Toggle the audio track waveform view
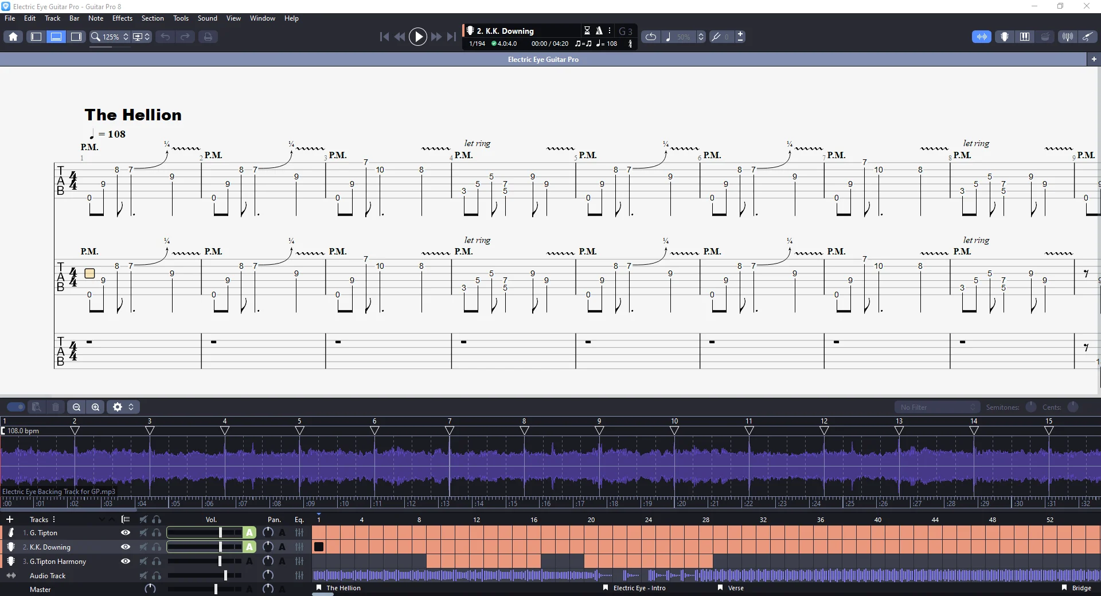The width and height of the screenshot is (1101, 596). click(x=982, y=37)
